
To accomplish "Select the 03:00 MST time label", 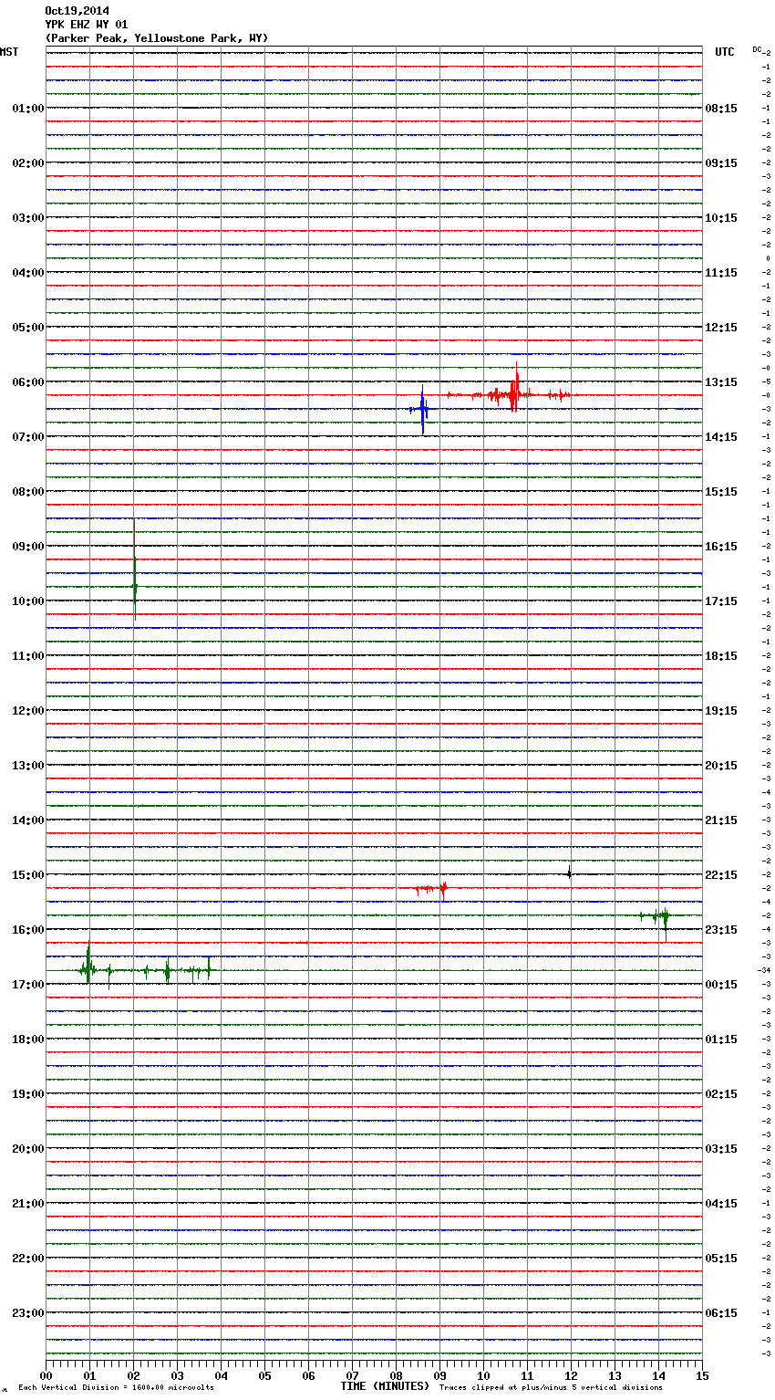I will click(x=28, y=218).
